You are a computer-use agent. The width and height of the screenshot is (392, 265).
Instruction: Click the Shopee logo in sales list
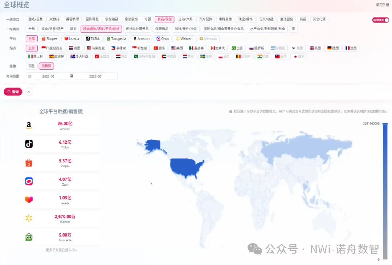[x=29, y=163]
